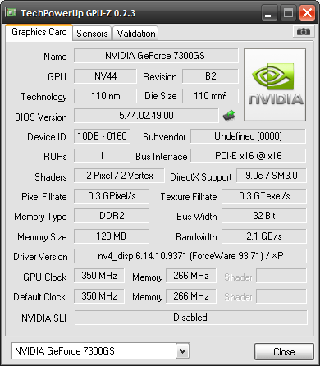The height and width of the screenshot is (366, 320).
Task: Switch to the Sensors tab
Action: tap(92, 34)
